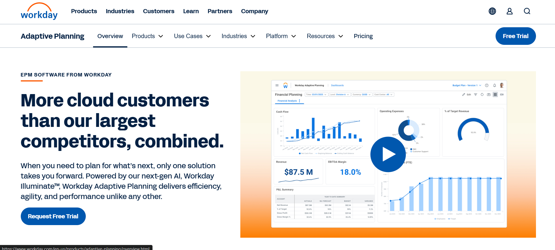The width and height of the screenshot is (555, 250).
Task: Open the Partners menu
Action: coord(220,11)
